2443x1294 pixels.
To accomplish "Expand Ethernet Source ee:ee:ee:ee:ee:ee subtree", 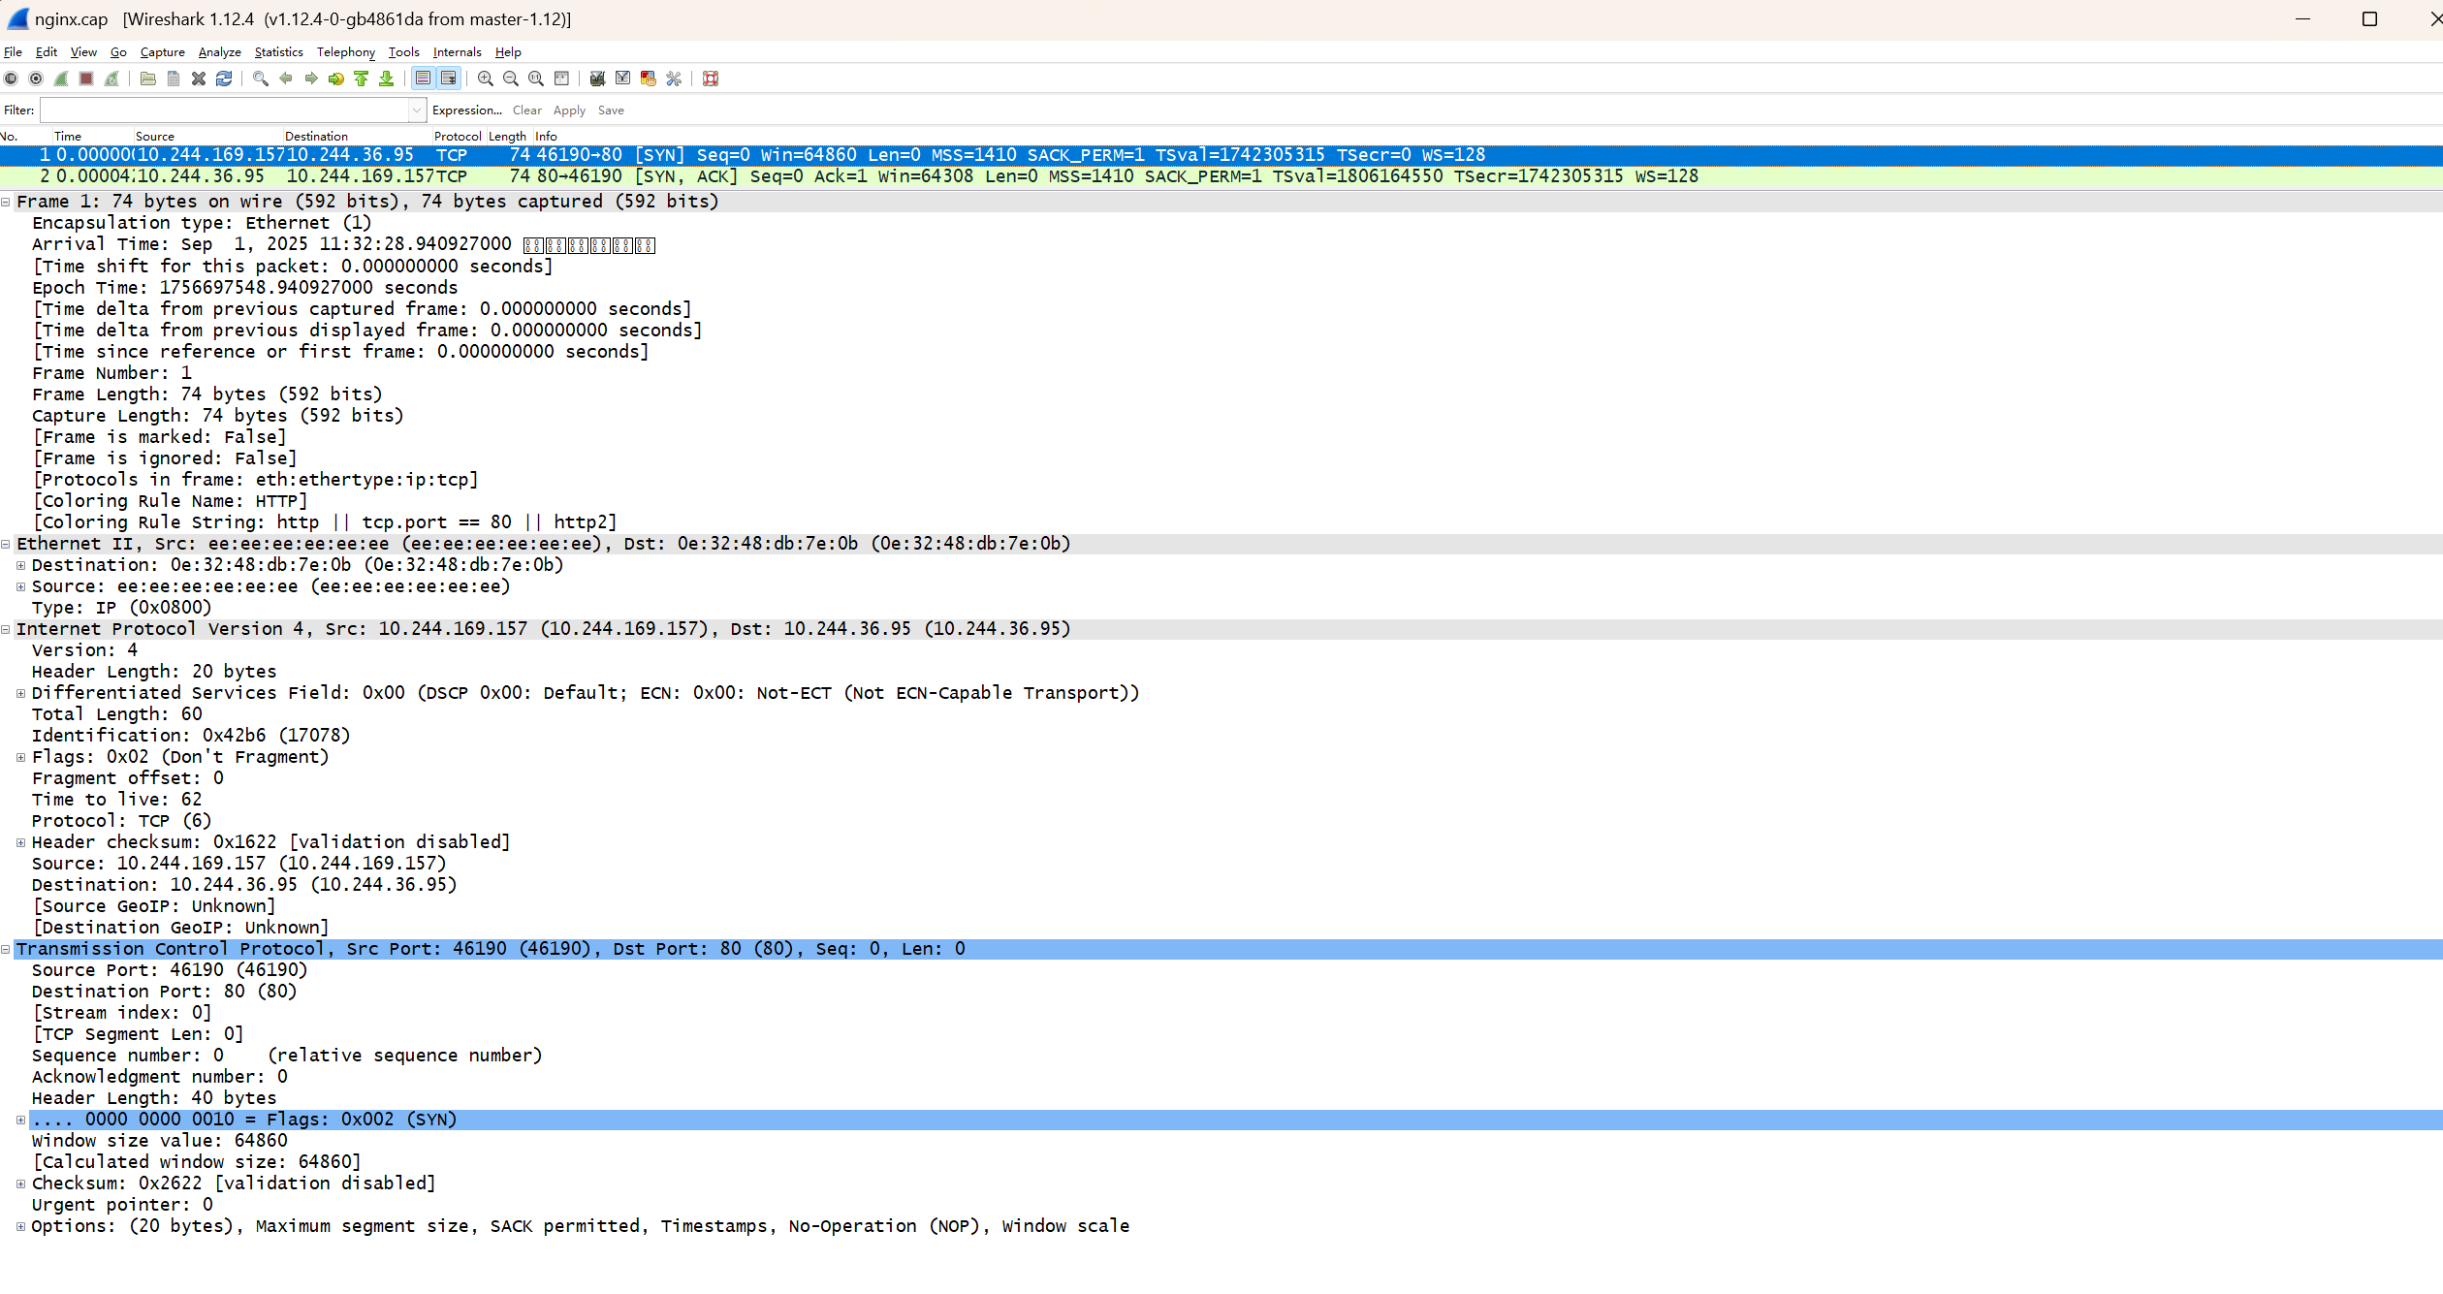I will pyautogui.click(x=20, y=586).
